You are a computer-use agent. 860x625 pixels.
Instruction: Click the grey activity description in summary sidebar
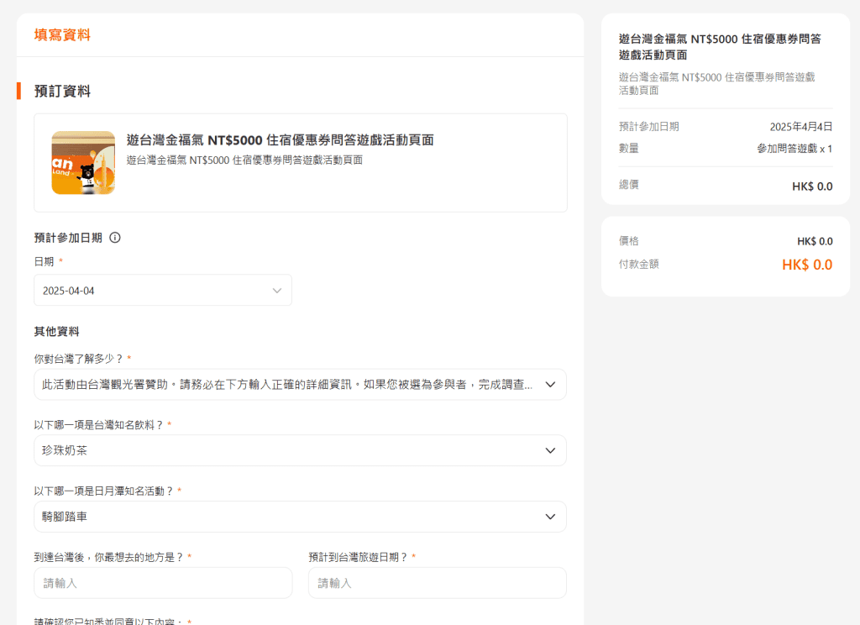pos(716,83)
